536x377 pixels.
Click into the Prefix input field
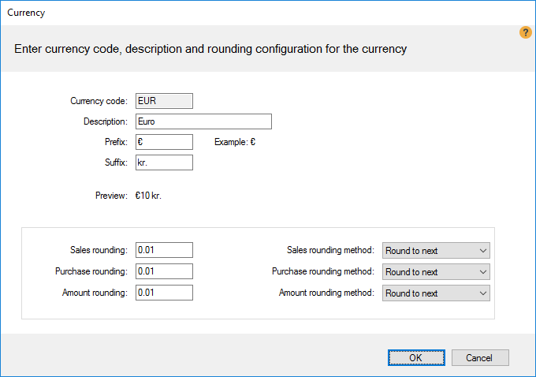(164, 142)
